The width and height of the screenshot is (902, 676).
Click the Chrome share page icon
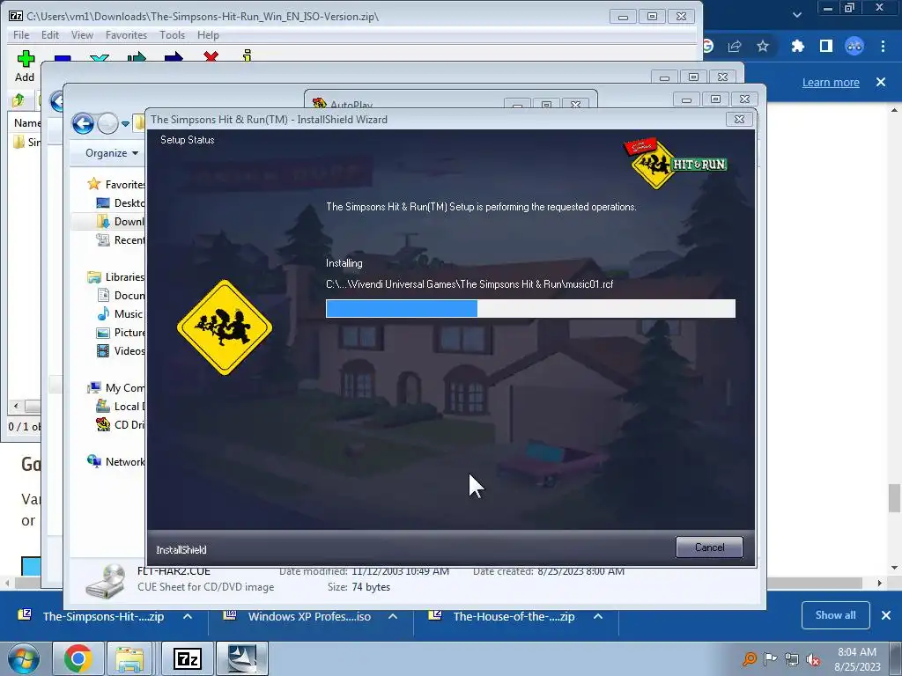click(735, 46)
